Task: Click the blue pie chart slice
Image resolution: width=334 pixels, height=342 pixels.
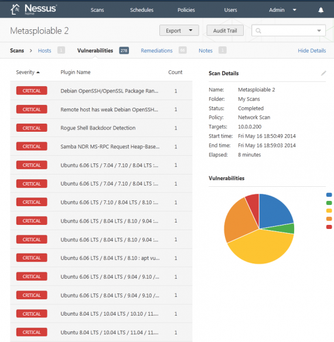Action: pyautogui.click(x=275, y=210)
